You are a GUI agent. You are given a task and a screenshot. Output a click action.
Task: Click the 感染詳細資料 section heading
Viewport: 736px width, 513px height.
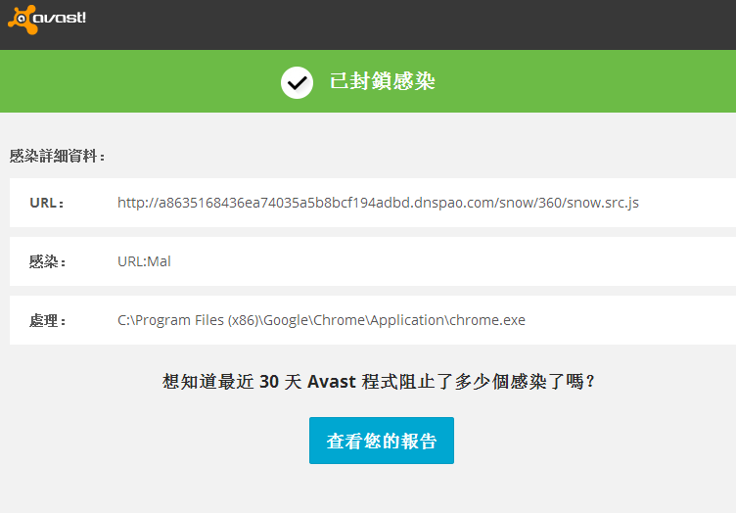click(x=57, y=156)
